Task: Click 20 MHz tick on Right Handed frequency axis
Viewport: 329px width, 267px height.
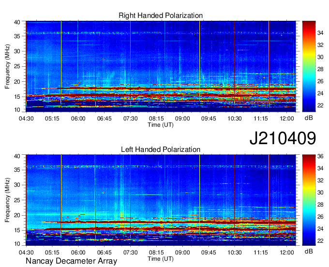Action: pos(17,82)
